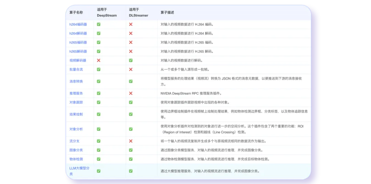
Task: Click DeepStream green check for 结果绘制
Action: pyautogui.click(x=99, y=114)
